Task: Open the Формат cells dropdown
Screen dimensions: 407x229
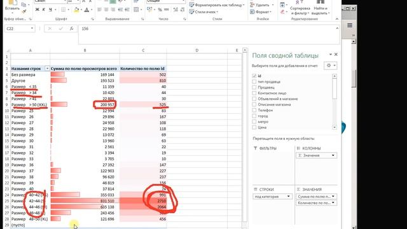Action: (x=261, y=12)
